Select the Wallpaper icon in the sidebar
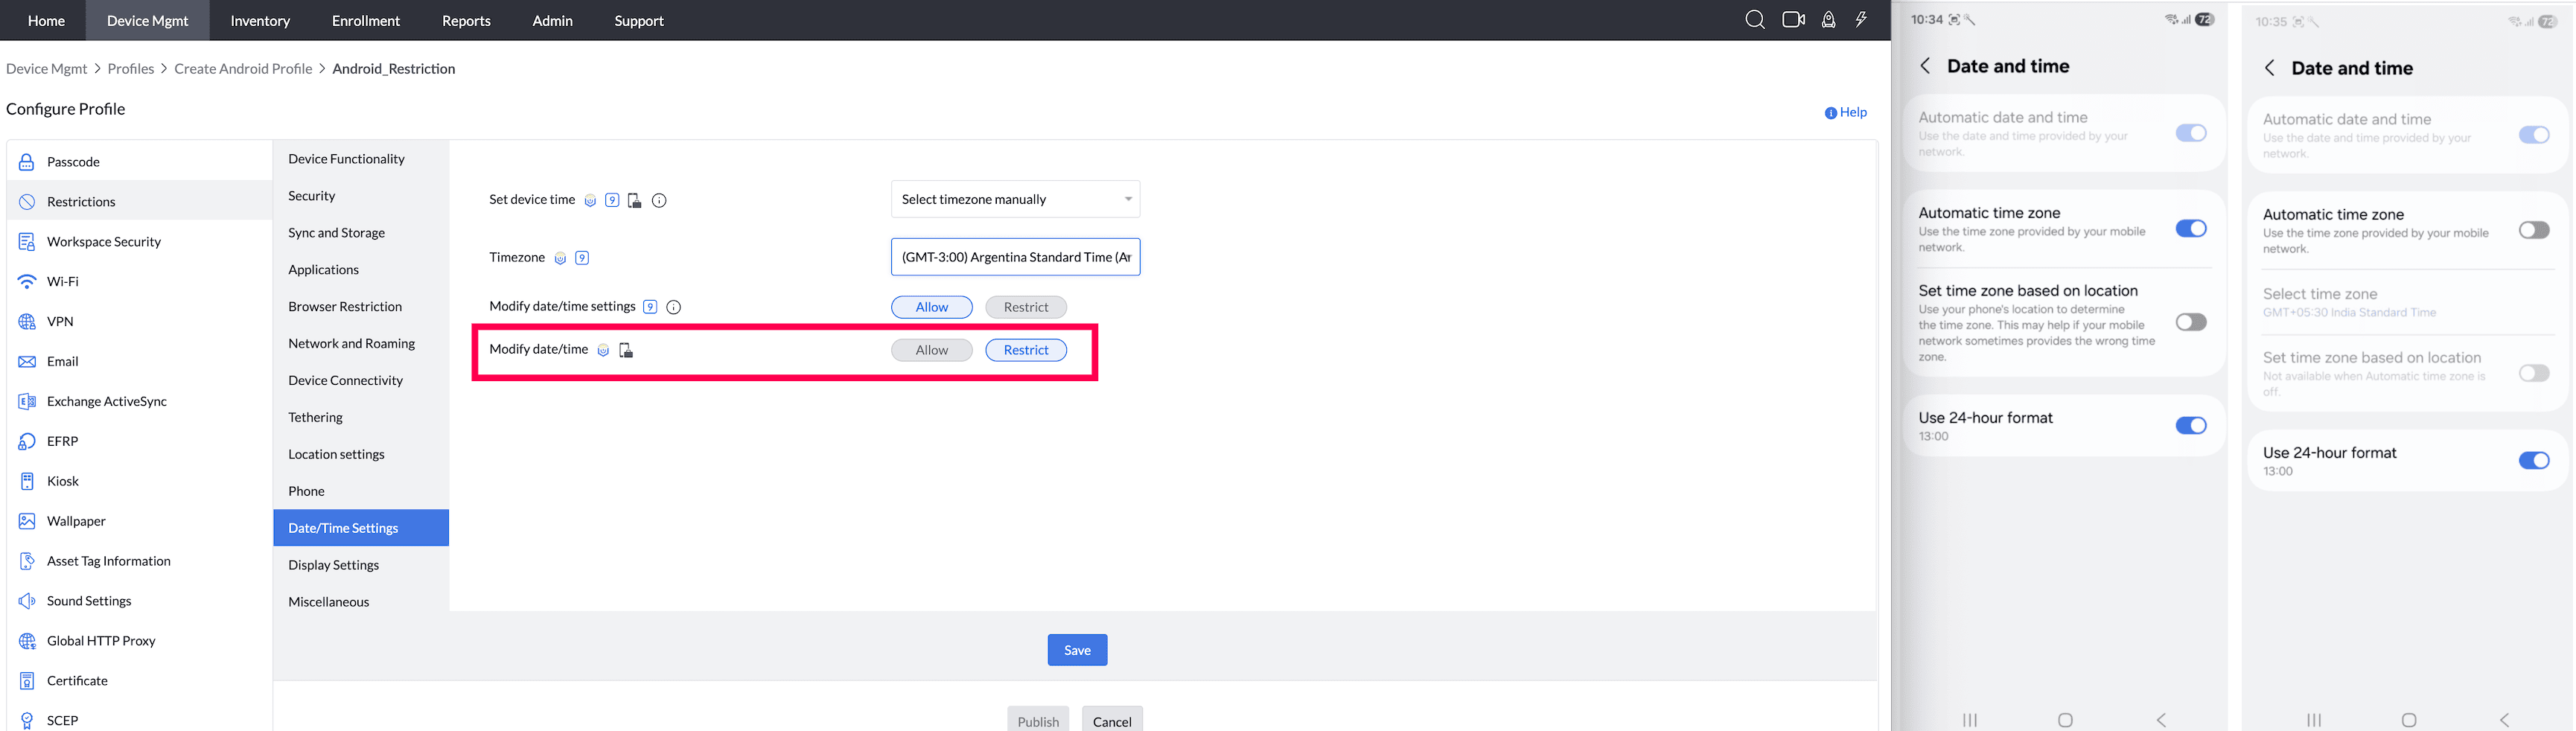Viewport: 2576px width, 731px height. [x=26, y=521]
